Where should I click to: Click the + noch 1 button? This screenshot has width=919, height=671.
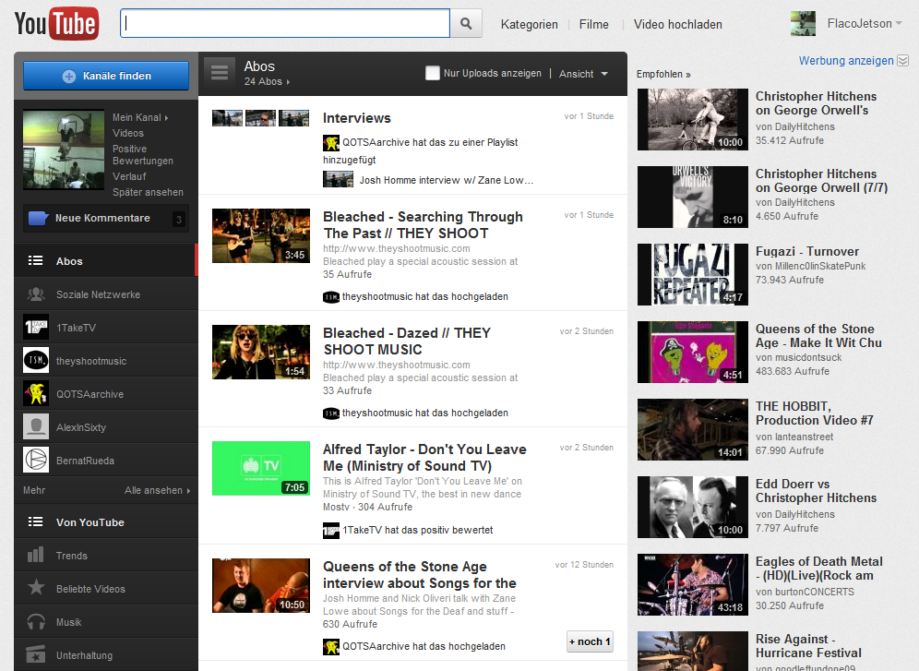click(590, 641)
